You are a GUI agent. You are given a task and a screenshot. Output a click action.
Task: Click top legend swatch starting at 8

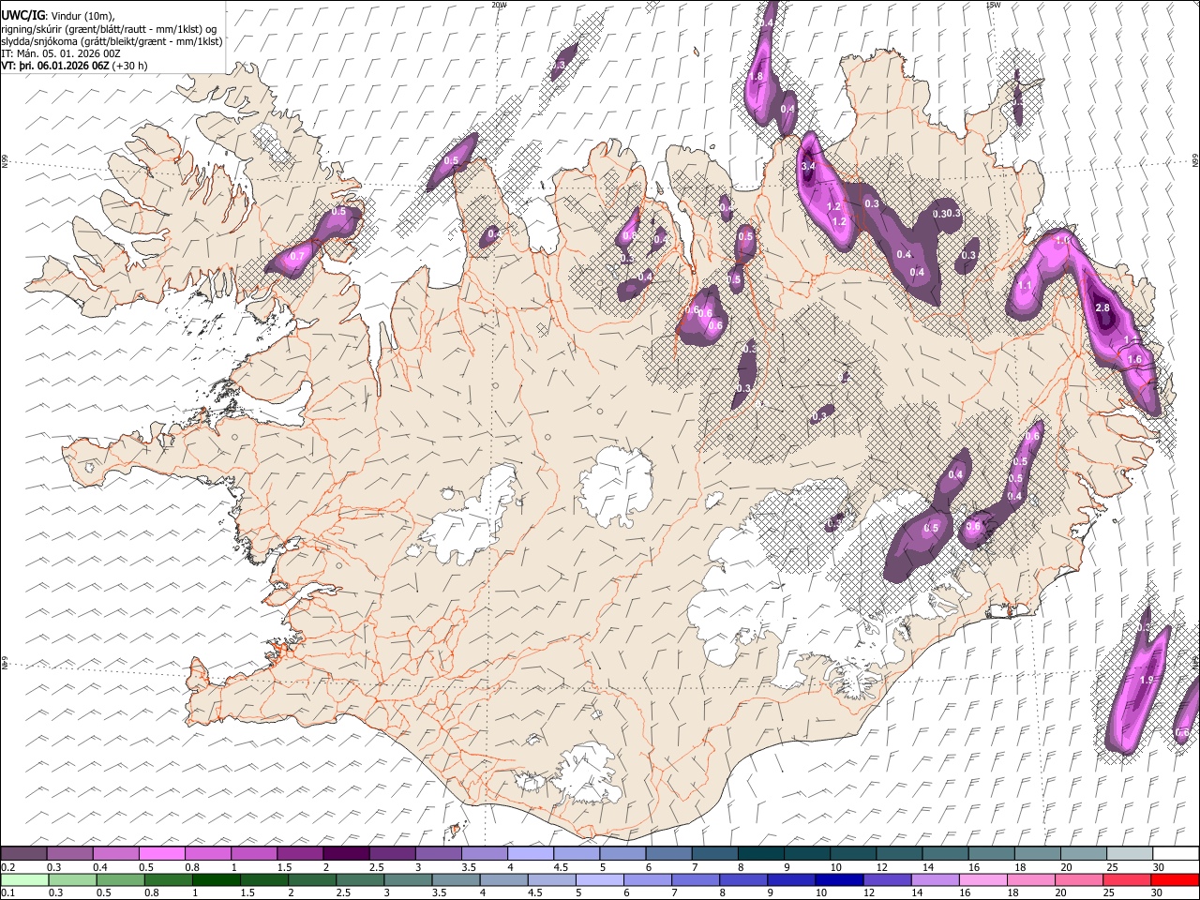pyautogui.click(x=762, y=853)
